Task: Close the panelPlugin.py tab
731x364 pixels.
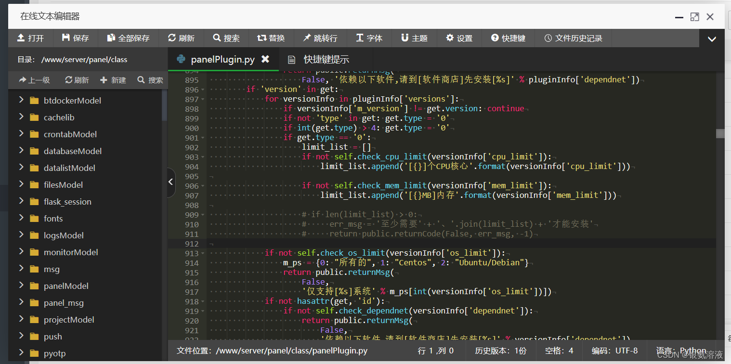Action: [265, 59]
